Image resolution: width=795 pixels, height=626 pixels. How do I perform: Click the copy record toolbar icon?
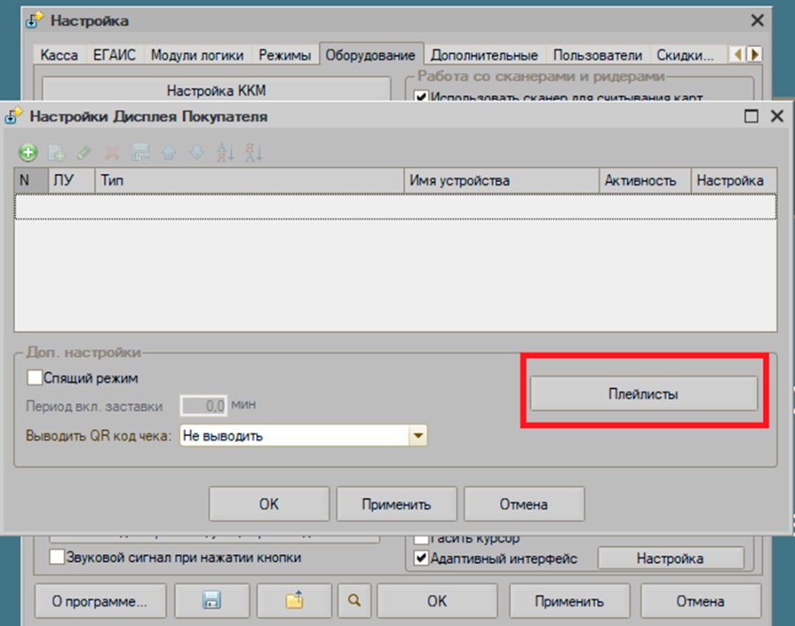point(57,152)
